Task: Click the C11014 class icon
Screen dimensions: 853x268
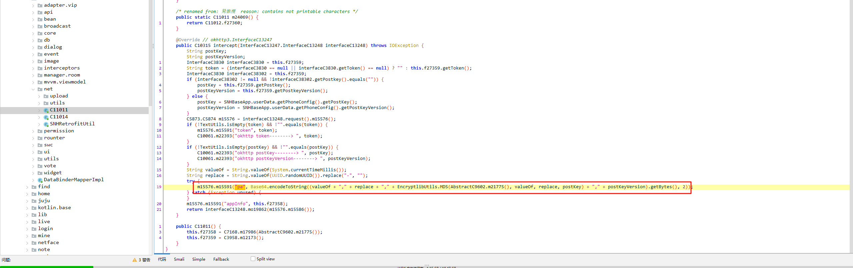Action: point(46,117)
